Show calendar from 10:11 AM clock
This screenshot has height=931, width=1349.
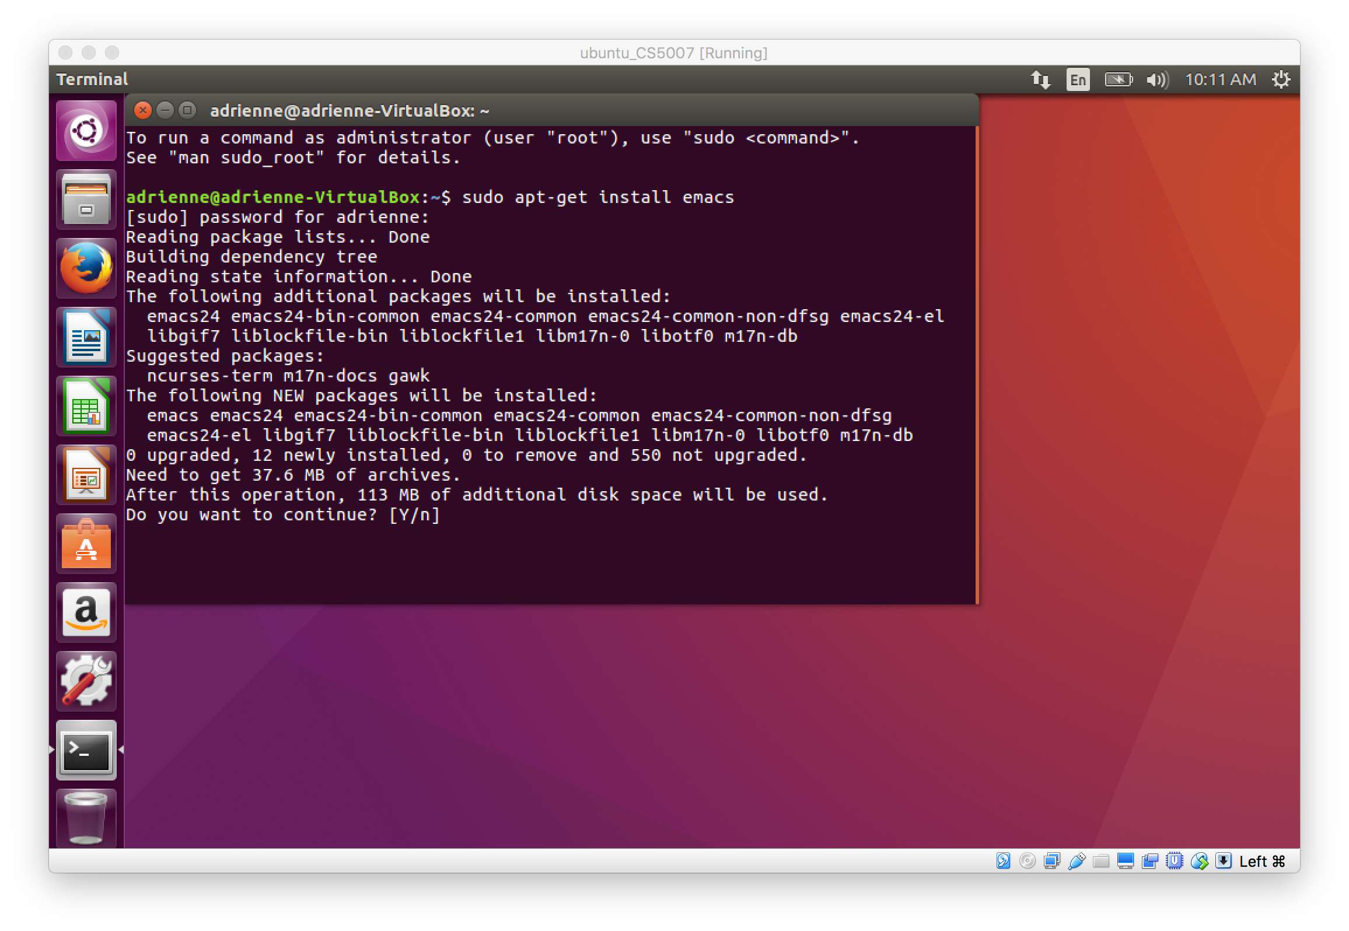1220,79
